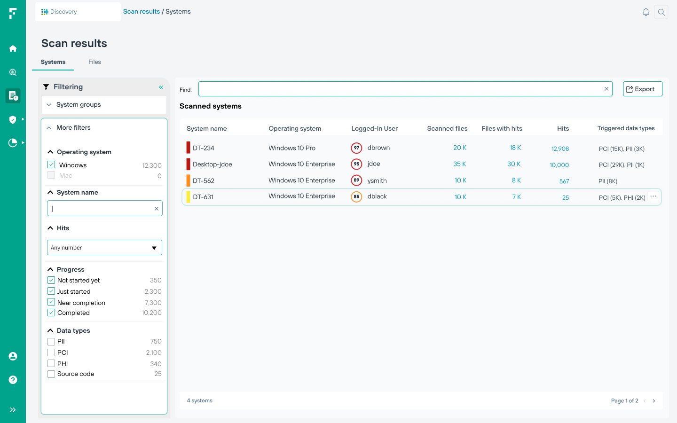Check the Source code data type filter
677x423 pixels.
pos(51,374)
